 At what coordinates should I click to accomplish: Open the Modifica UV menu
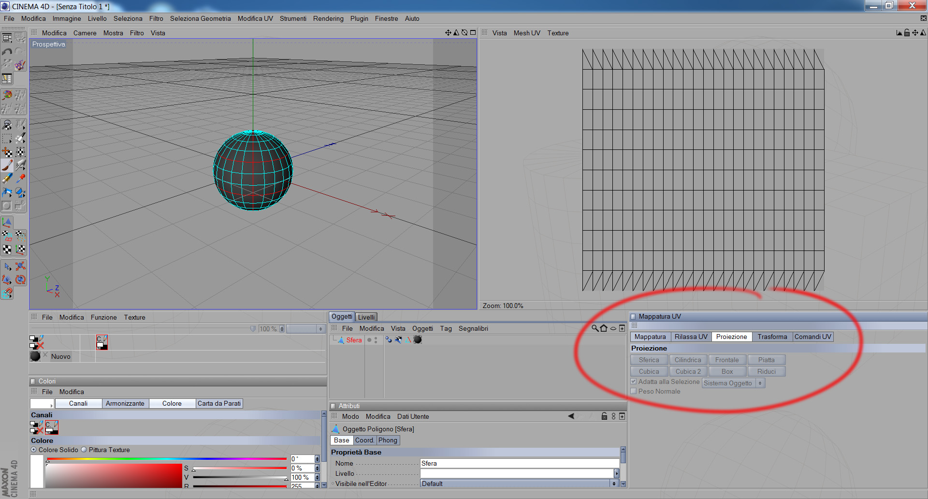(255, 18)
